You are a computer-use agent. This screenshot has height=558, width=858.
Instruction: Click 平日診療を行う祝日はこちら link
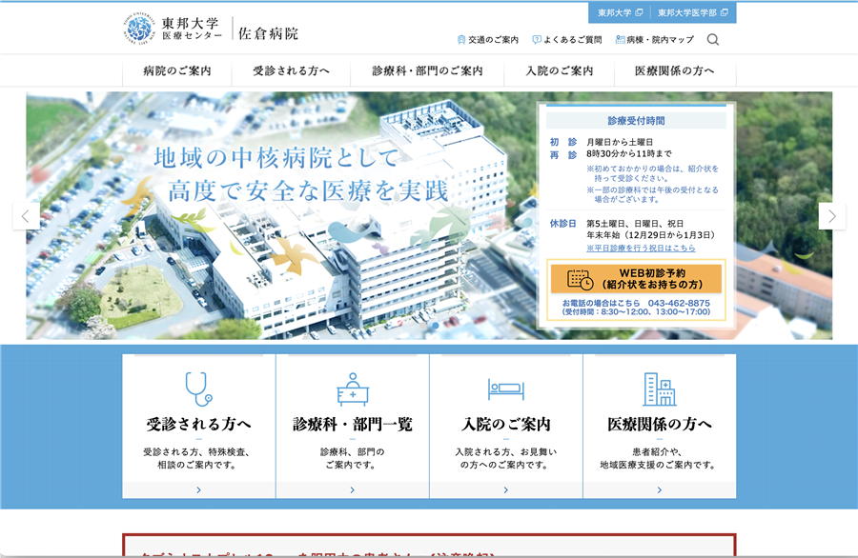(641, 249)
